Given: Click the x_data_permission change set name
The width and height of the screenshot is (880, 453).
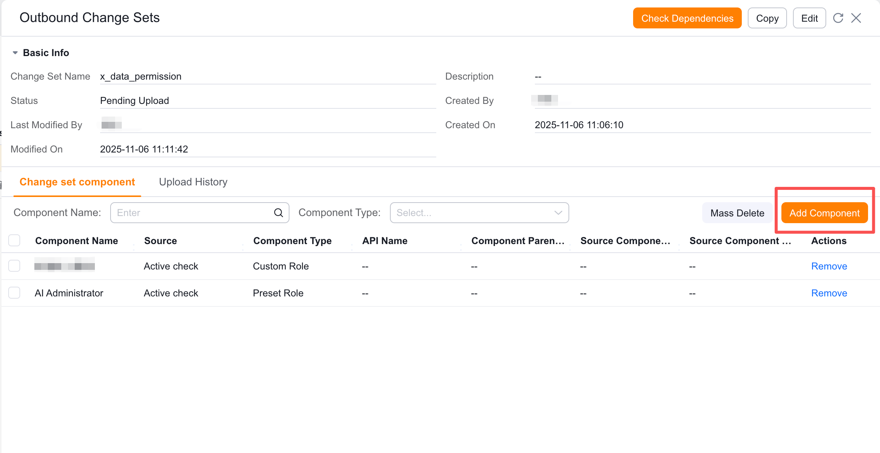Looking at the screenshot, I should click(x=141, y=76).
